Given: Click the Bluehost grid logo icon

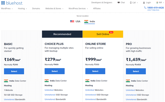Looking at the screenshot, I should point(3,3).
